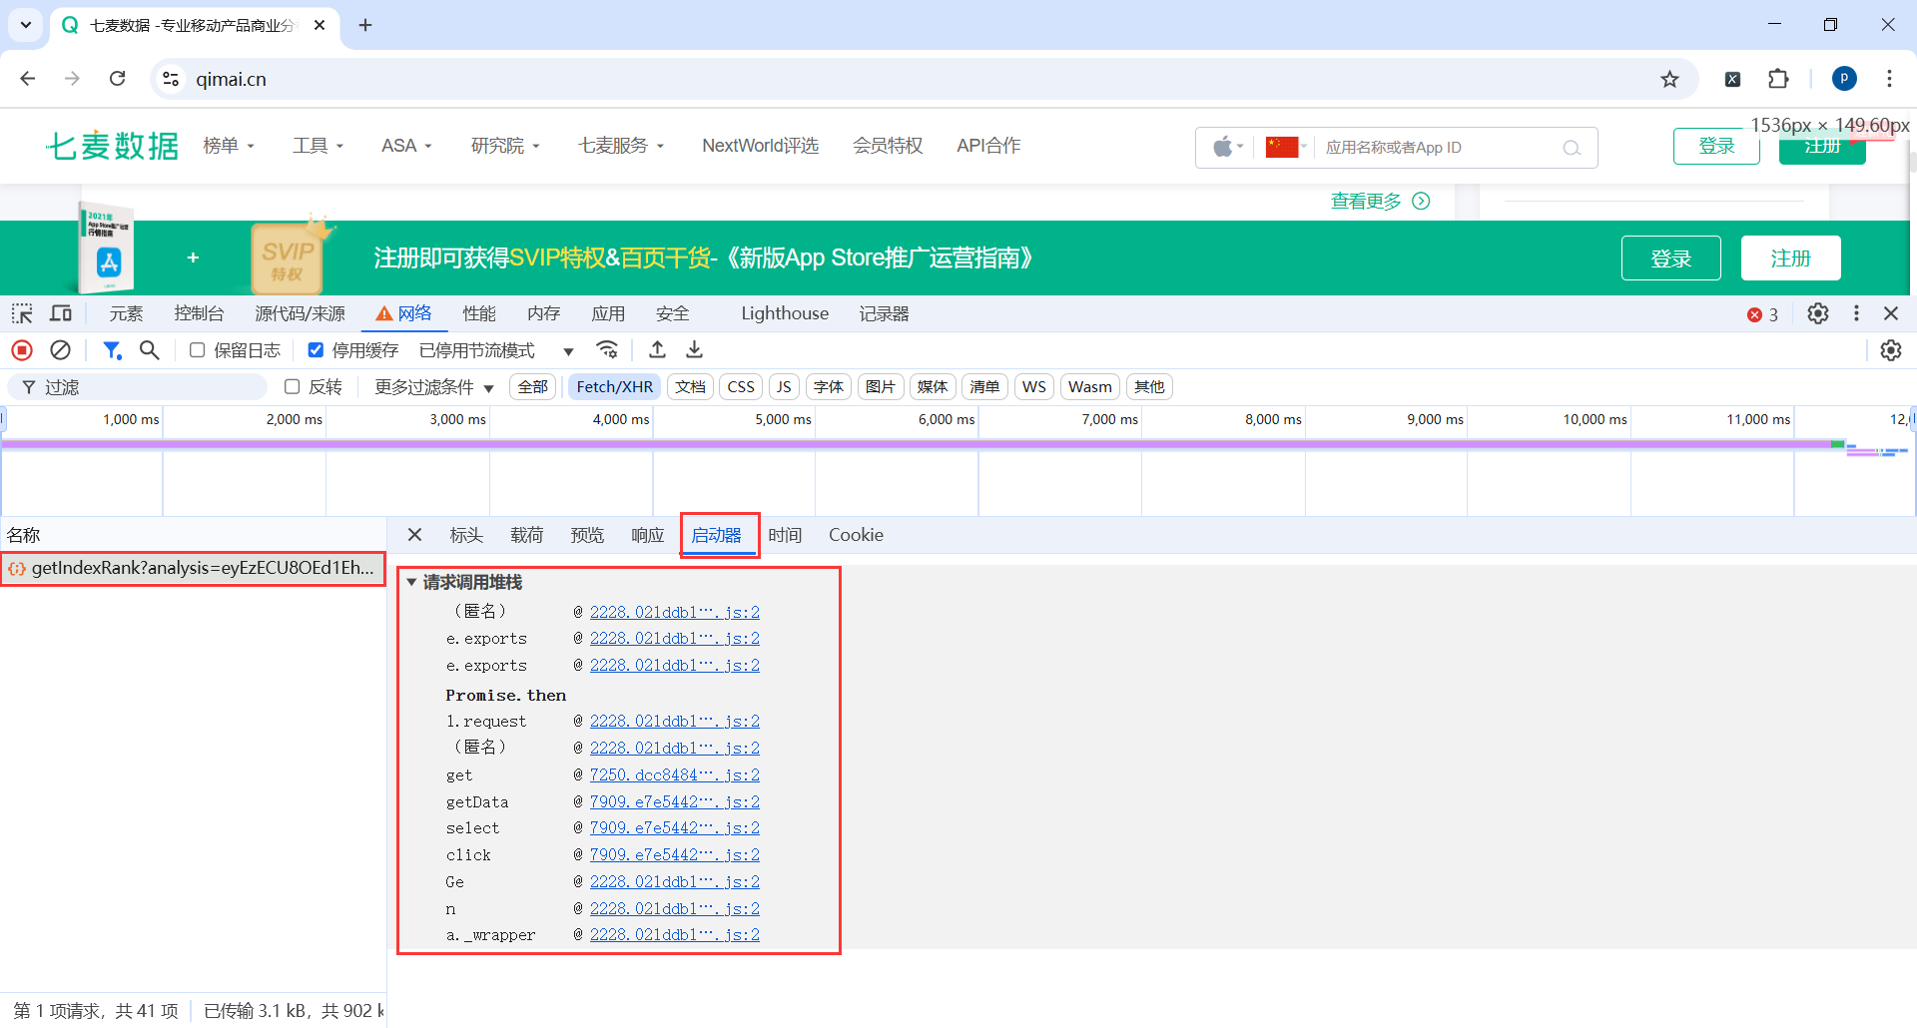Close the request details pane

coord(415,535)
